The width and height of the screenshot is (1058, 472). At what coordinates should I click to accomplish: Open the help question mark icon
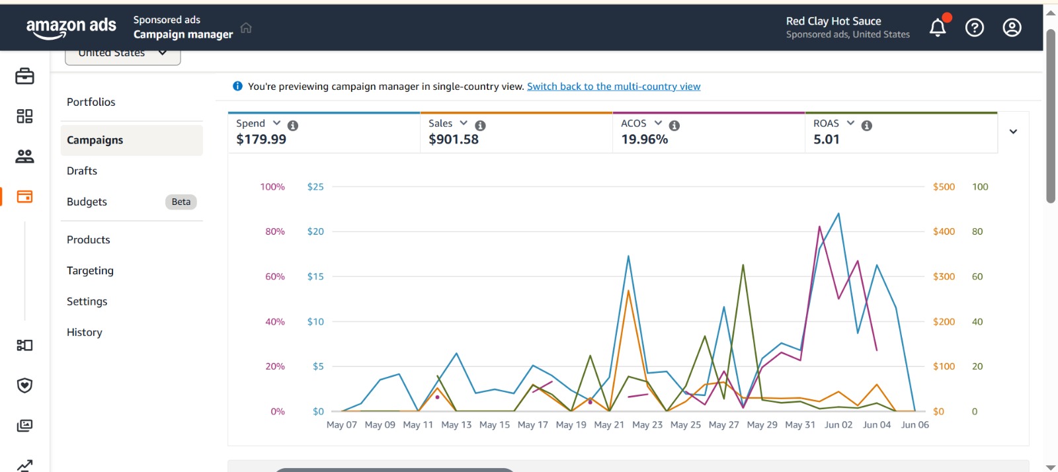click(974, 28)
